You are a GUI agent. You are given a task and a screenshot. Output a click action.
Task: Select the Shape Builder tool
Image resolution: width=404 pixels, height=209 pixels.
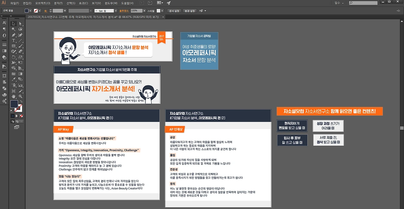pos(14,68)
